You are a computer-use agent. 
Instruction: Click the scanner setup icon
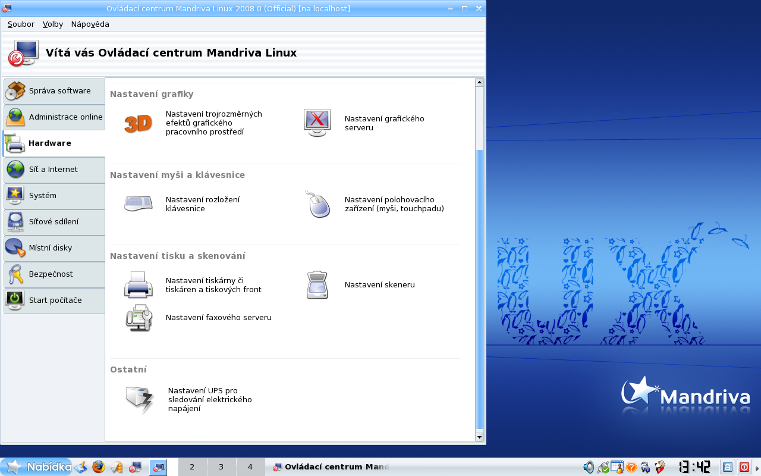317,284
